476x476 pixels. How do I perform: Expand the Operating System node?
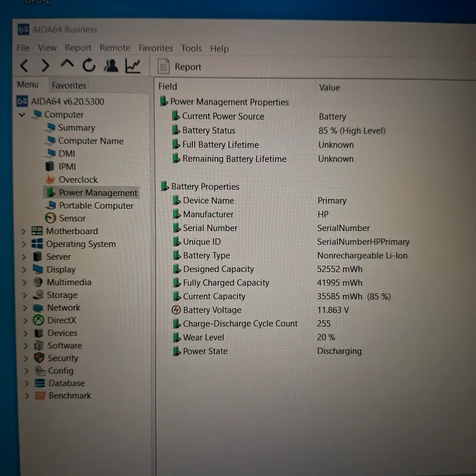point(24,244)
